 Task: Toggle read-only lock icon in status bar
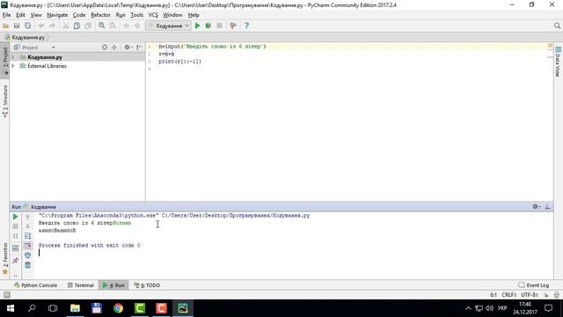tap(546, 295)
